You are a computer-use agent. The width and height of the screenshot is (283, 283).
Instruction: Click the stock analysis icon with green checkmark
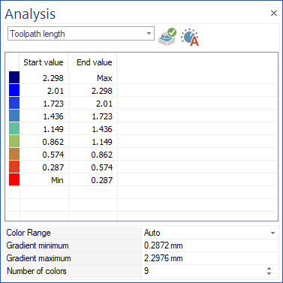point(167,37)
